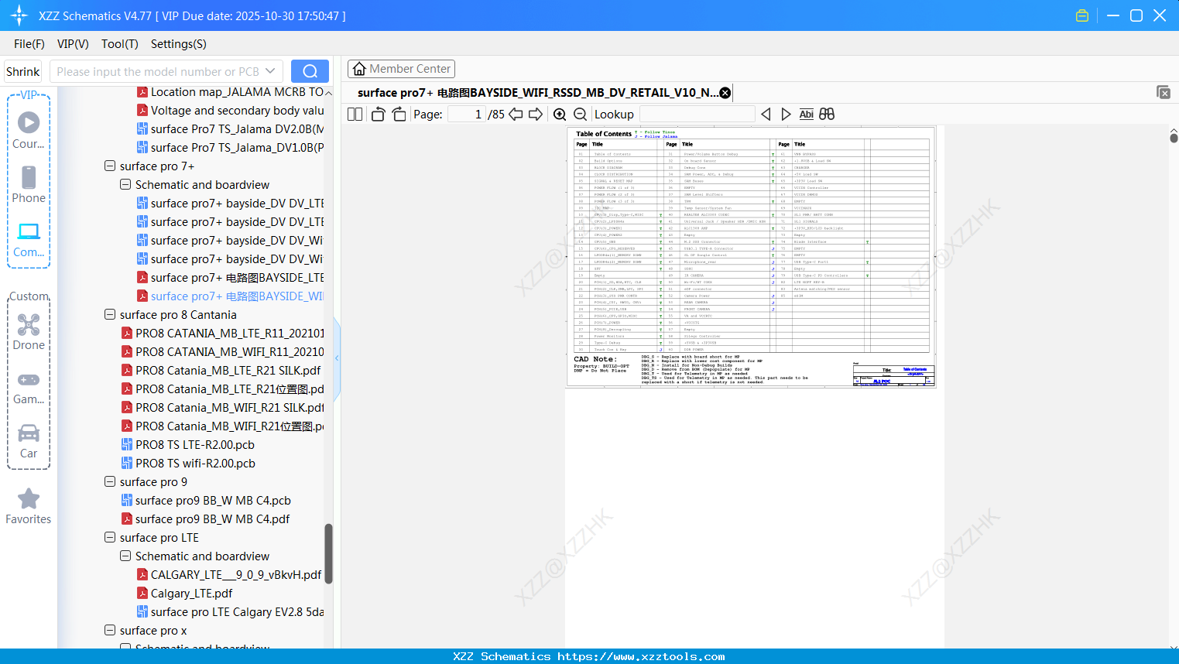Open the Settings(S) menu
This screenshot has width=1179, height=664.
(x=179, y=44)
